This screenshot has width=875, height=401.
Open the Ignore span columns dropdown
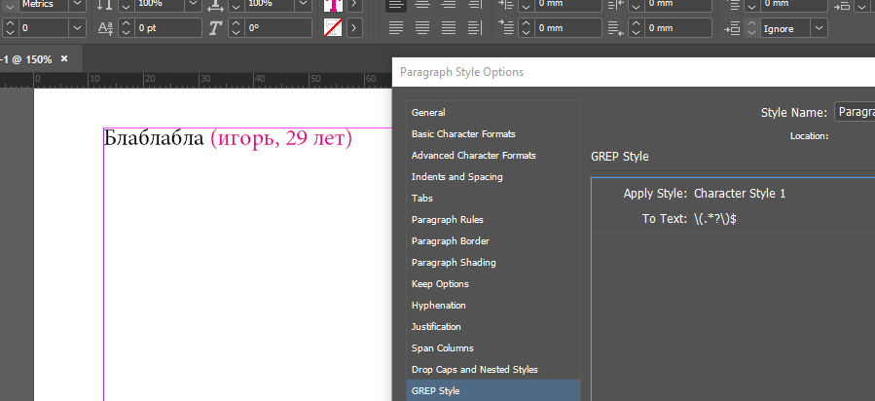pyautogui.click(x=819, y=28)
